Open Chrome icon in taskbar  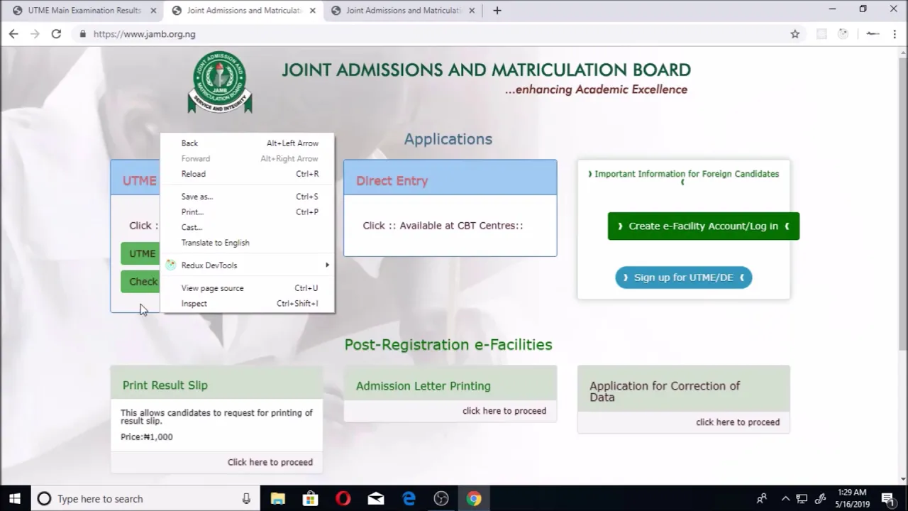click(x=474, y=498)
